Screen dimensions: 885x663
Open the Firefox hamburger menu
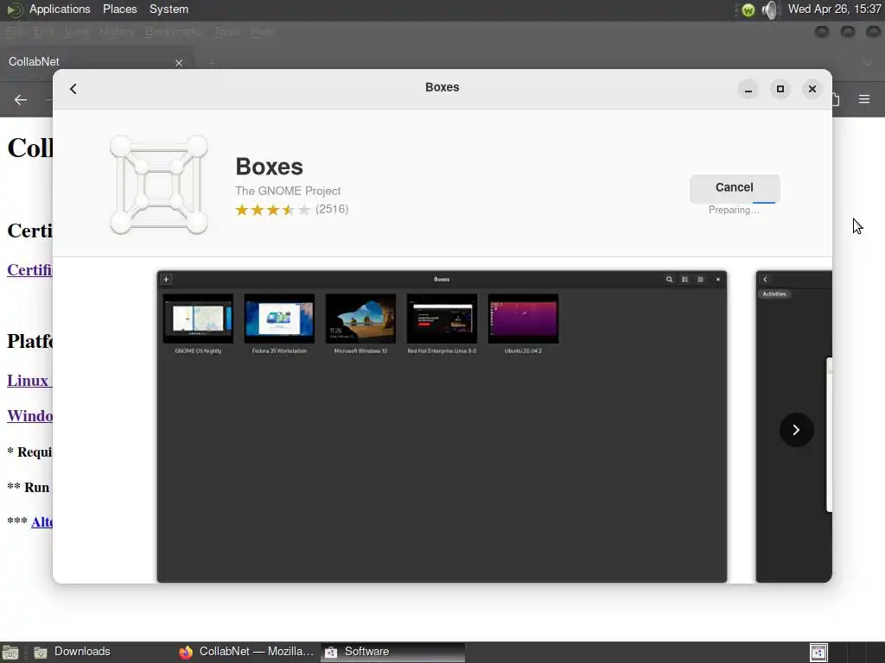864,99
